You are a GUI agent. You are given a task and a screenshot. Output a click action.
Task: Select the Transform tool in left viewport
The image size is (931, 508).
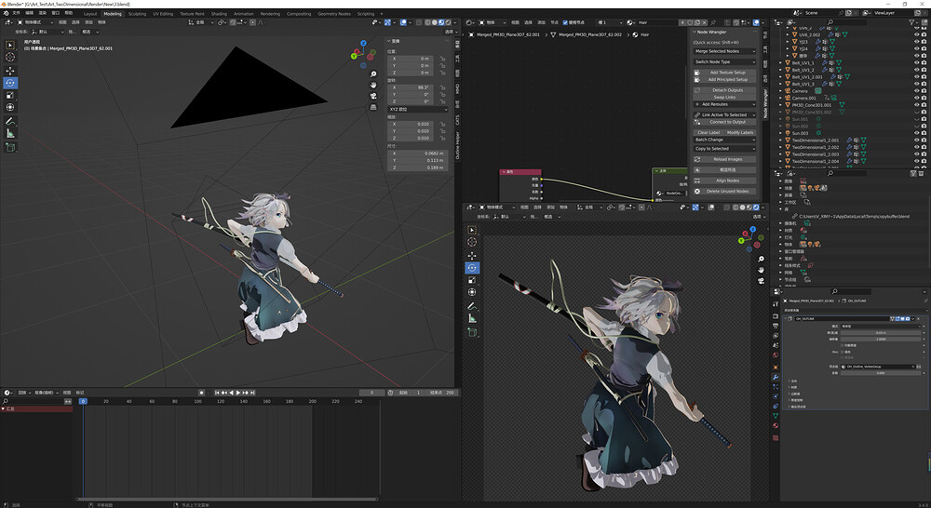[x=10, y=107]
